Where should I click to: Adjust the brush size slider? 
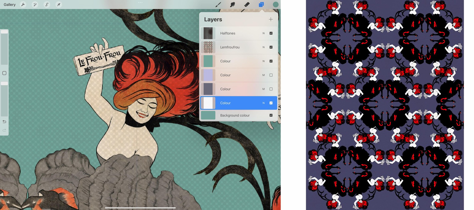[4, 47]
